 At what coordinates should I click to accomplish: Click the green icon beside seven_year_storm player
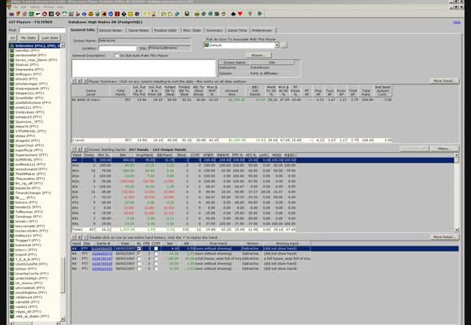coord(12,60)
